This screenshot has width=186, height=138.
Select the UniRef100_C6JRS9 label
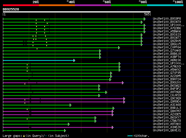click(167, 95)
